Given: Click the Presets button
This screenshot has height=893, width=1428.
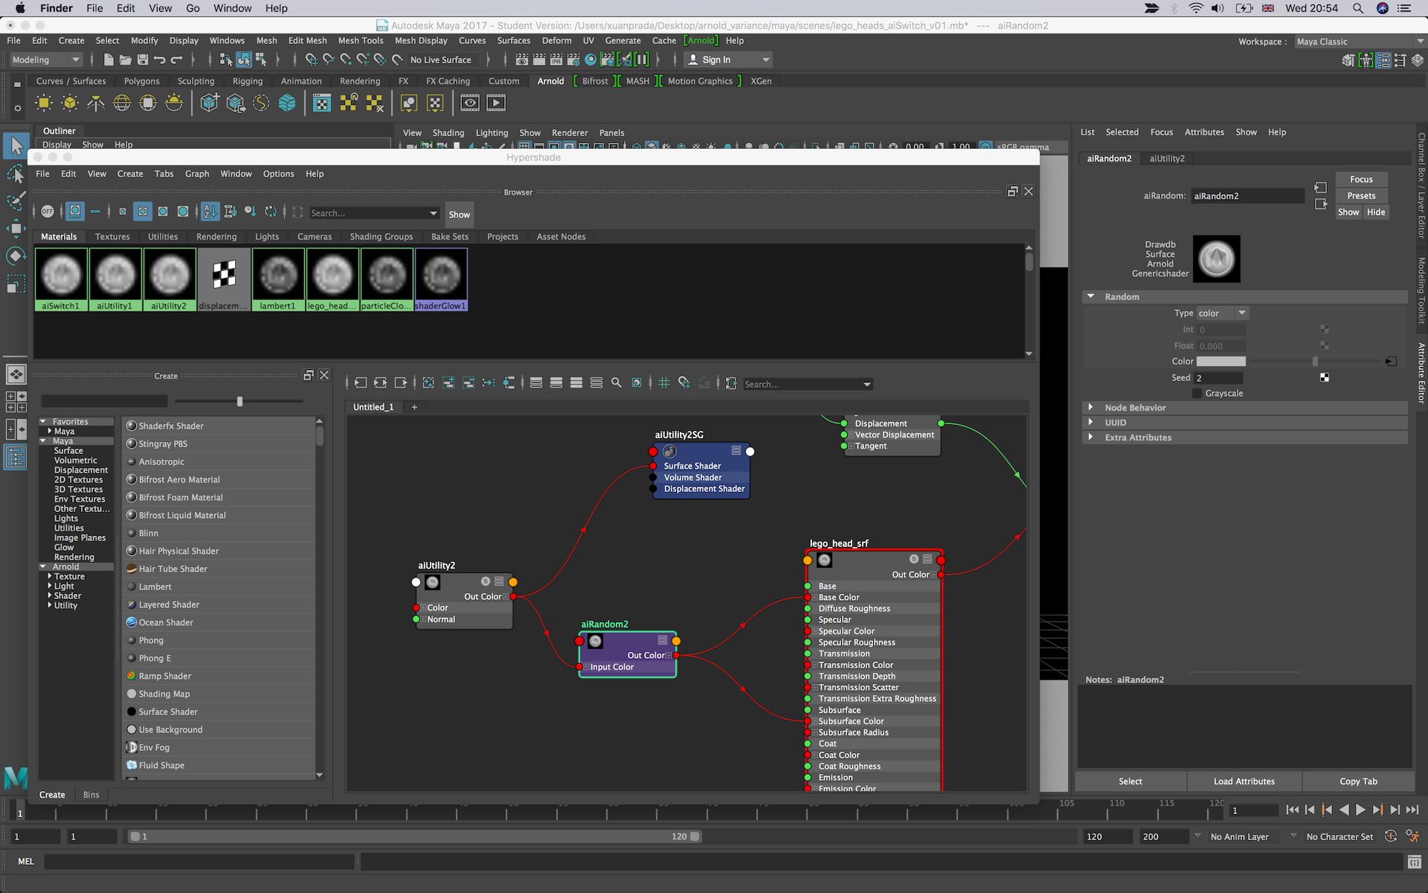Looking at the screenshot, I should click(1360, 196).
